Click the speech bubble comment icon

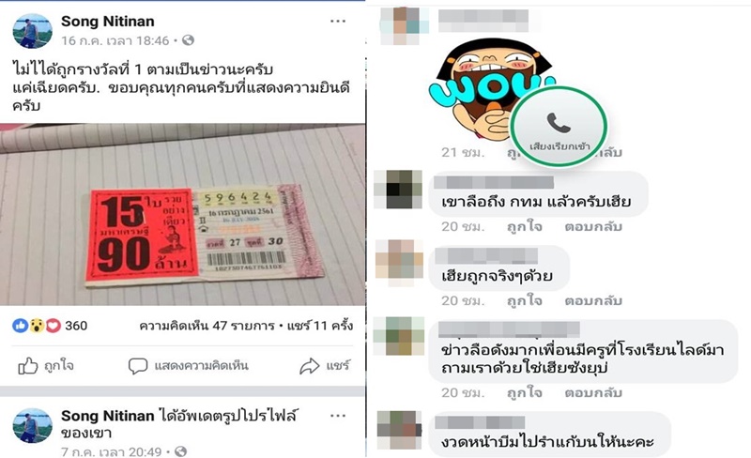click(137, 366)
